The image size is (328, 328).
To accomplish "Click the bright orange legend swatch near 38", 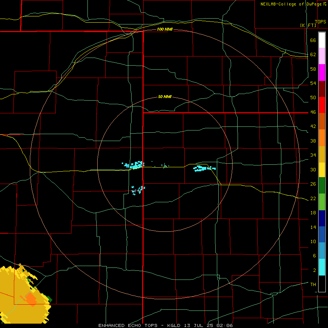I will 322,138.
